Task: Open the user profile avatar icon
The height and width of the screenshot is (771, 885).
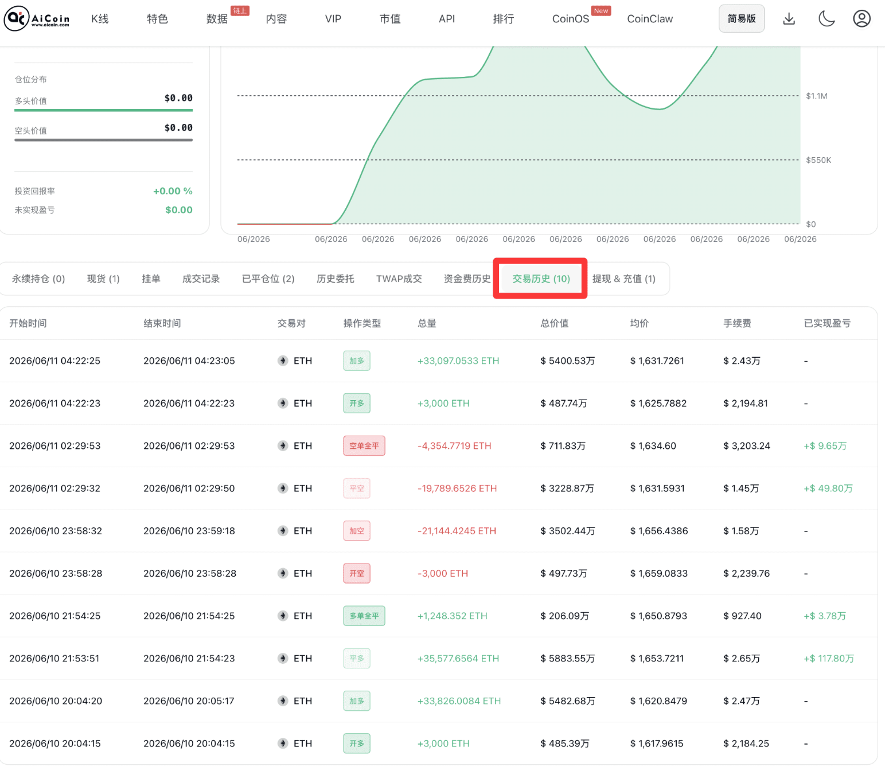Action: [861, 19]
